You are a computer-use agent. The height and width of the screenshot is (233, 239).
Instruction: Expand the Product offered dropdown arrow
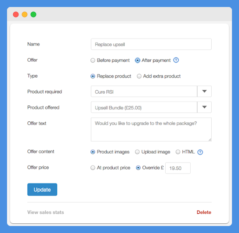point(204,107)
